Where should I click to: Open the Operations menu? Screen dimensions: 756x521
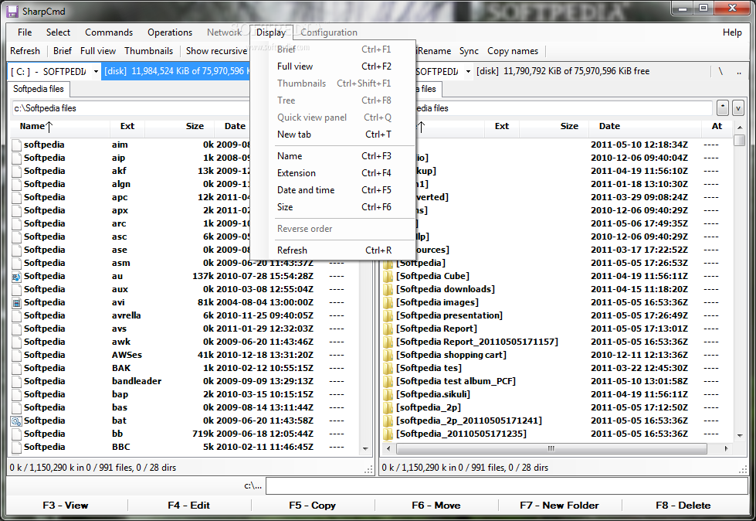[170, 32]
